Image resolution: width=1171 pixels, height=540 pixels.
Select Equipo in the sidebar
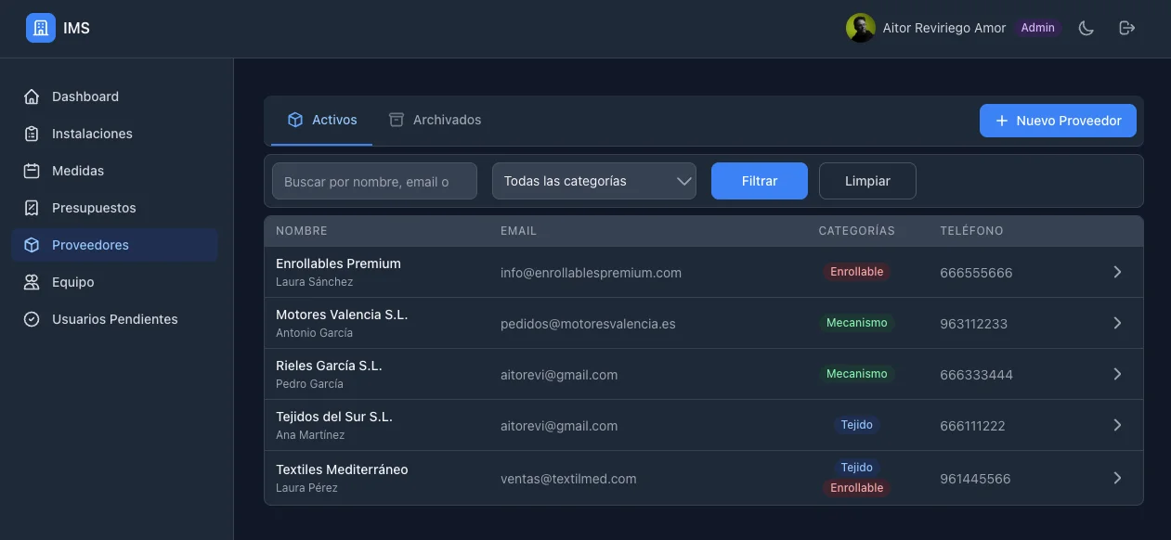[x=72, y=282]
